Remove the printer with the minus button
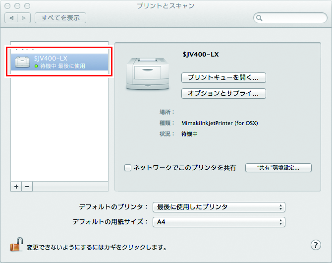The image size is (332, 263). [28, 186]
